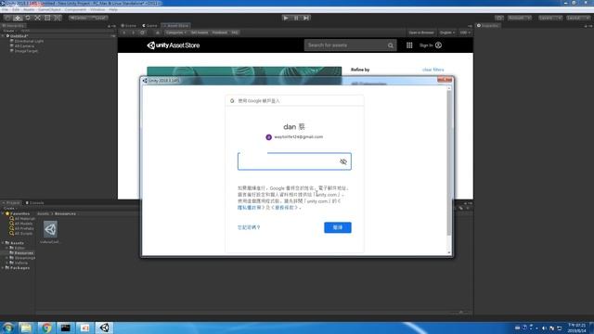The image size is (594, 334).
Task: Toggle Center pivot mode button
Action: pyautogui.click(x=78, y=18)
